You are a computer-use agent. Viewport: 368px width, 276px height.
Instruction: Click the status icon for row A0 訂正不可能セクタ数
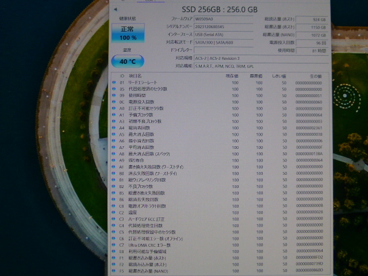[x=114, y=108]
